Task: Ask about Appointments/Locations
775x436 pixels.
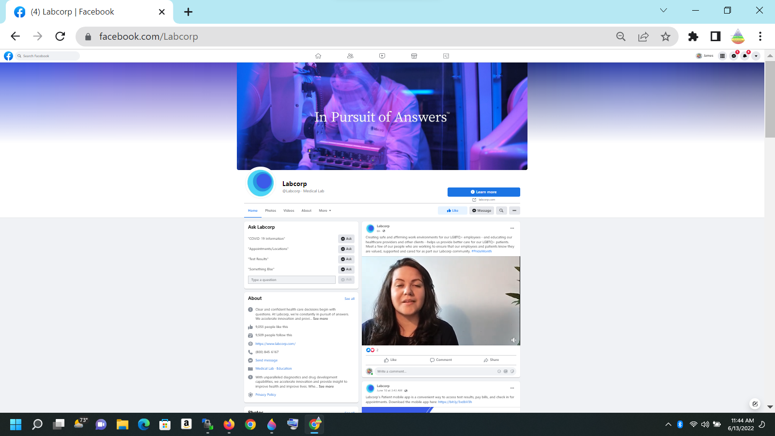Action: (x=346, y=249)
